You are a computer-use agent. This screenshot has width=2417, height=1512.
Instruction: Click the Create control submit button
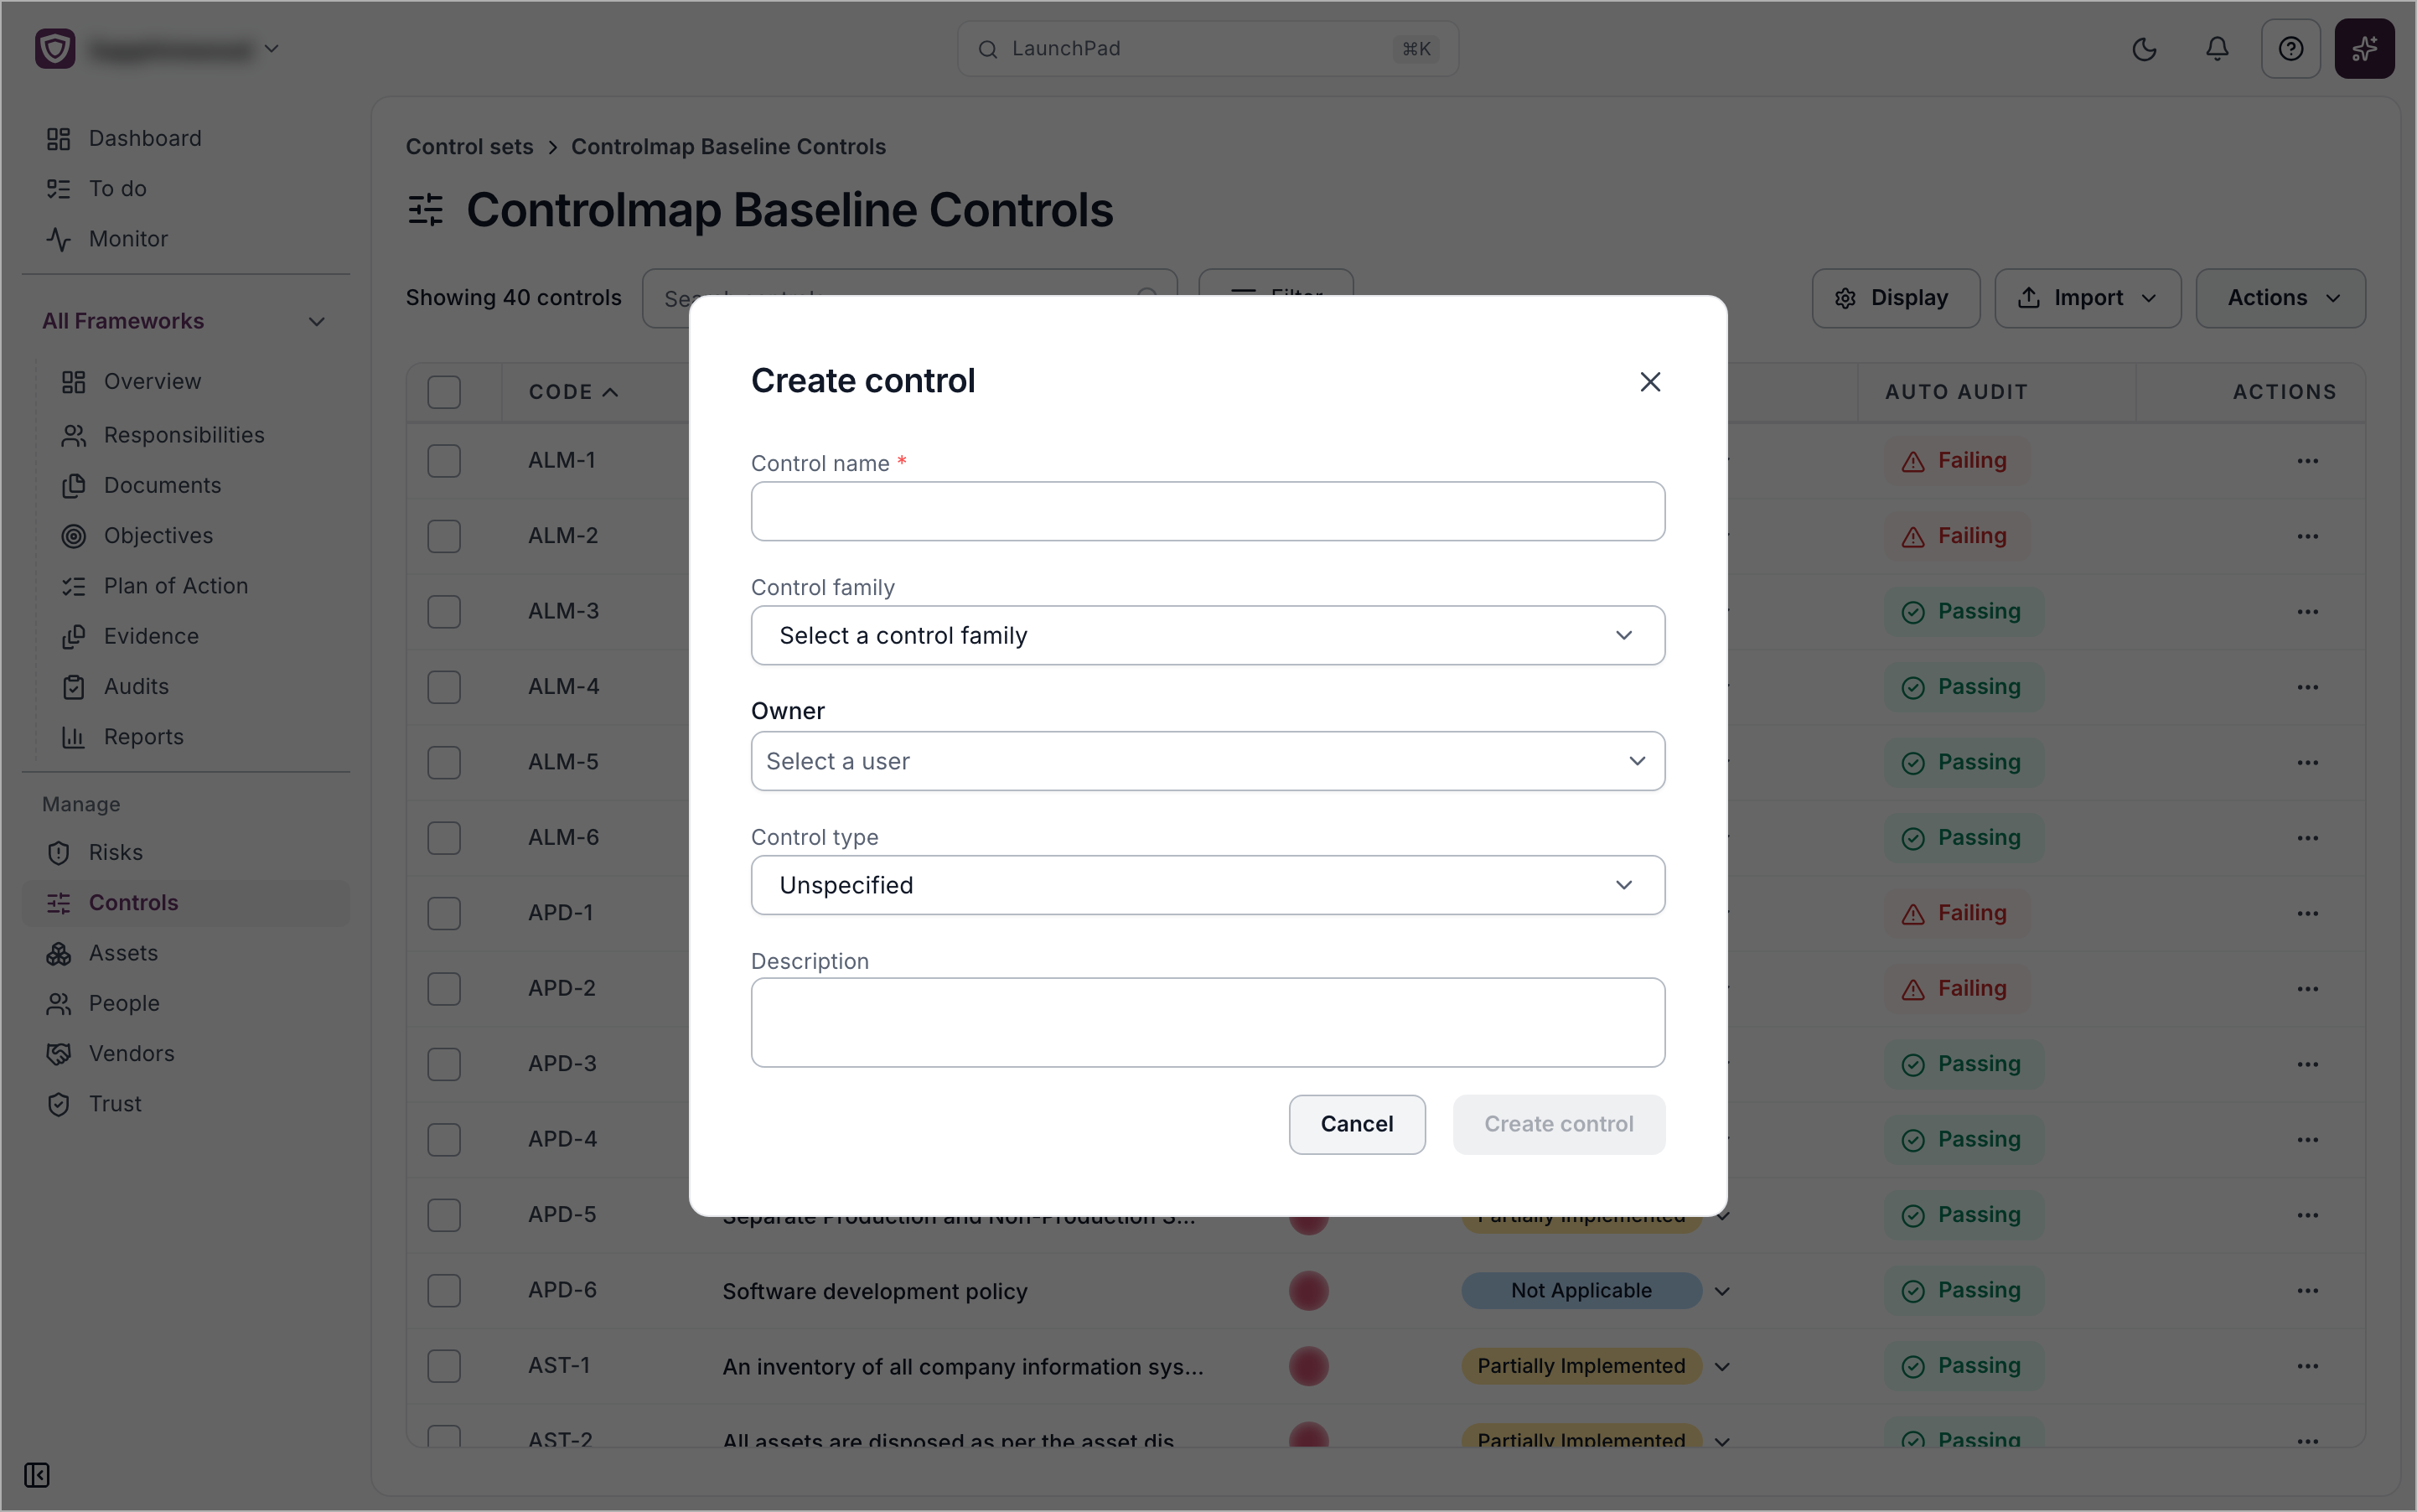coord(1559,1124)
